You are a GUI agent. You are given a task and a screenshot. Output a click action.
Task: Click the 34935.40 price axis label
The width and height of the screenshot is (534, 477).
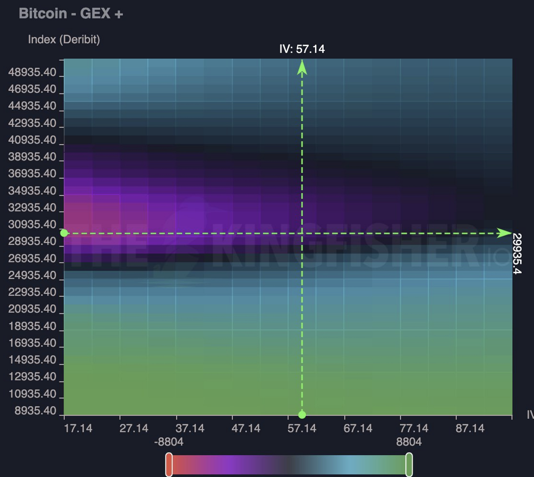point(32,191)
